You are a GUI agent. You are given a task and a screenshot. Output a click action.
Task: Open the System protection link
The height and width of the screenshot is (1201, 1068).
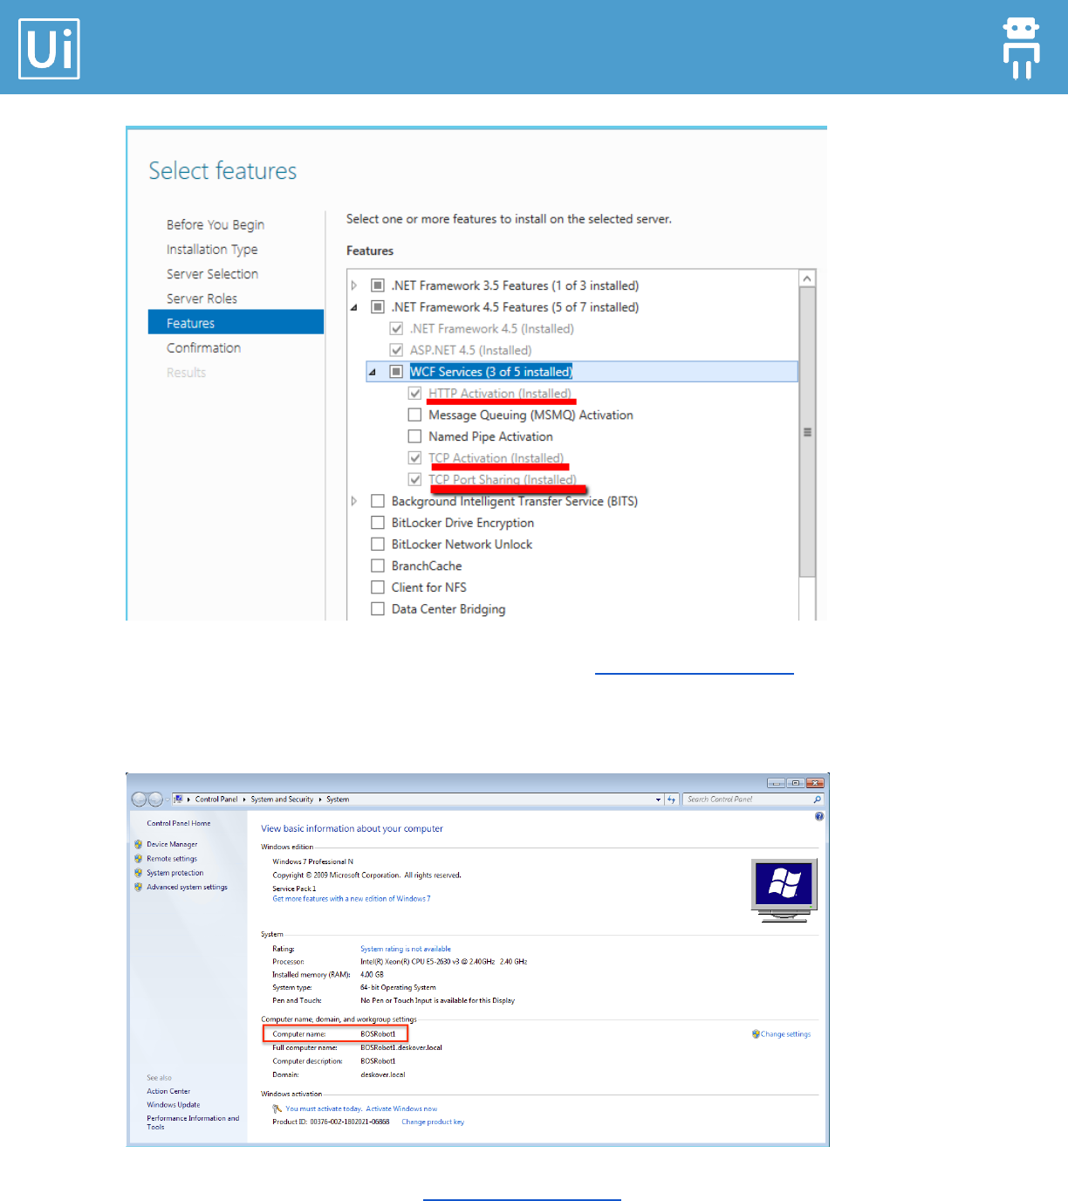[x=175, y=873]
